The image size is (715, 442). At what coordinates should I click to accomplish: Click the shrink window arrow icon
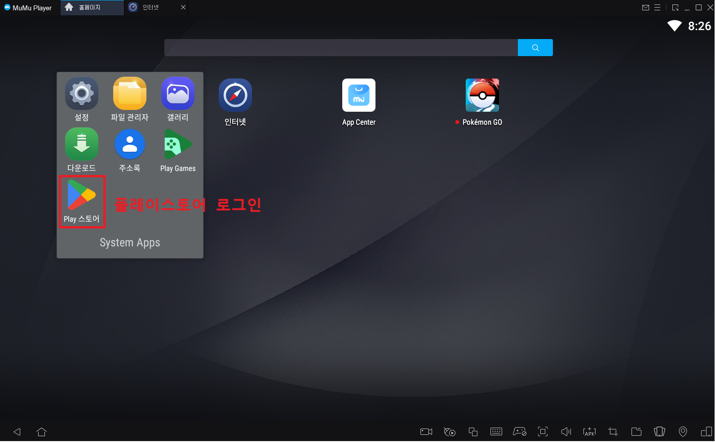pyautogui.click(x=675, y=8)
